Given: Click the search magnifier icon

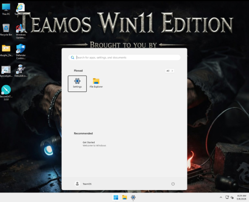Looking at the screenshot, I should click(73, 57).
